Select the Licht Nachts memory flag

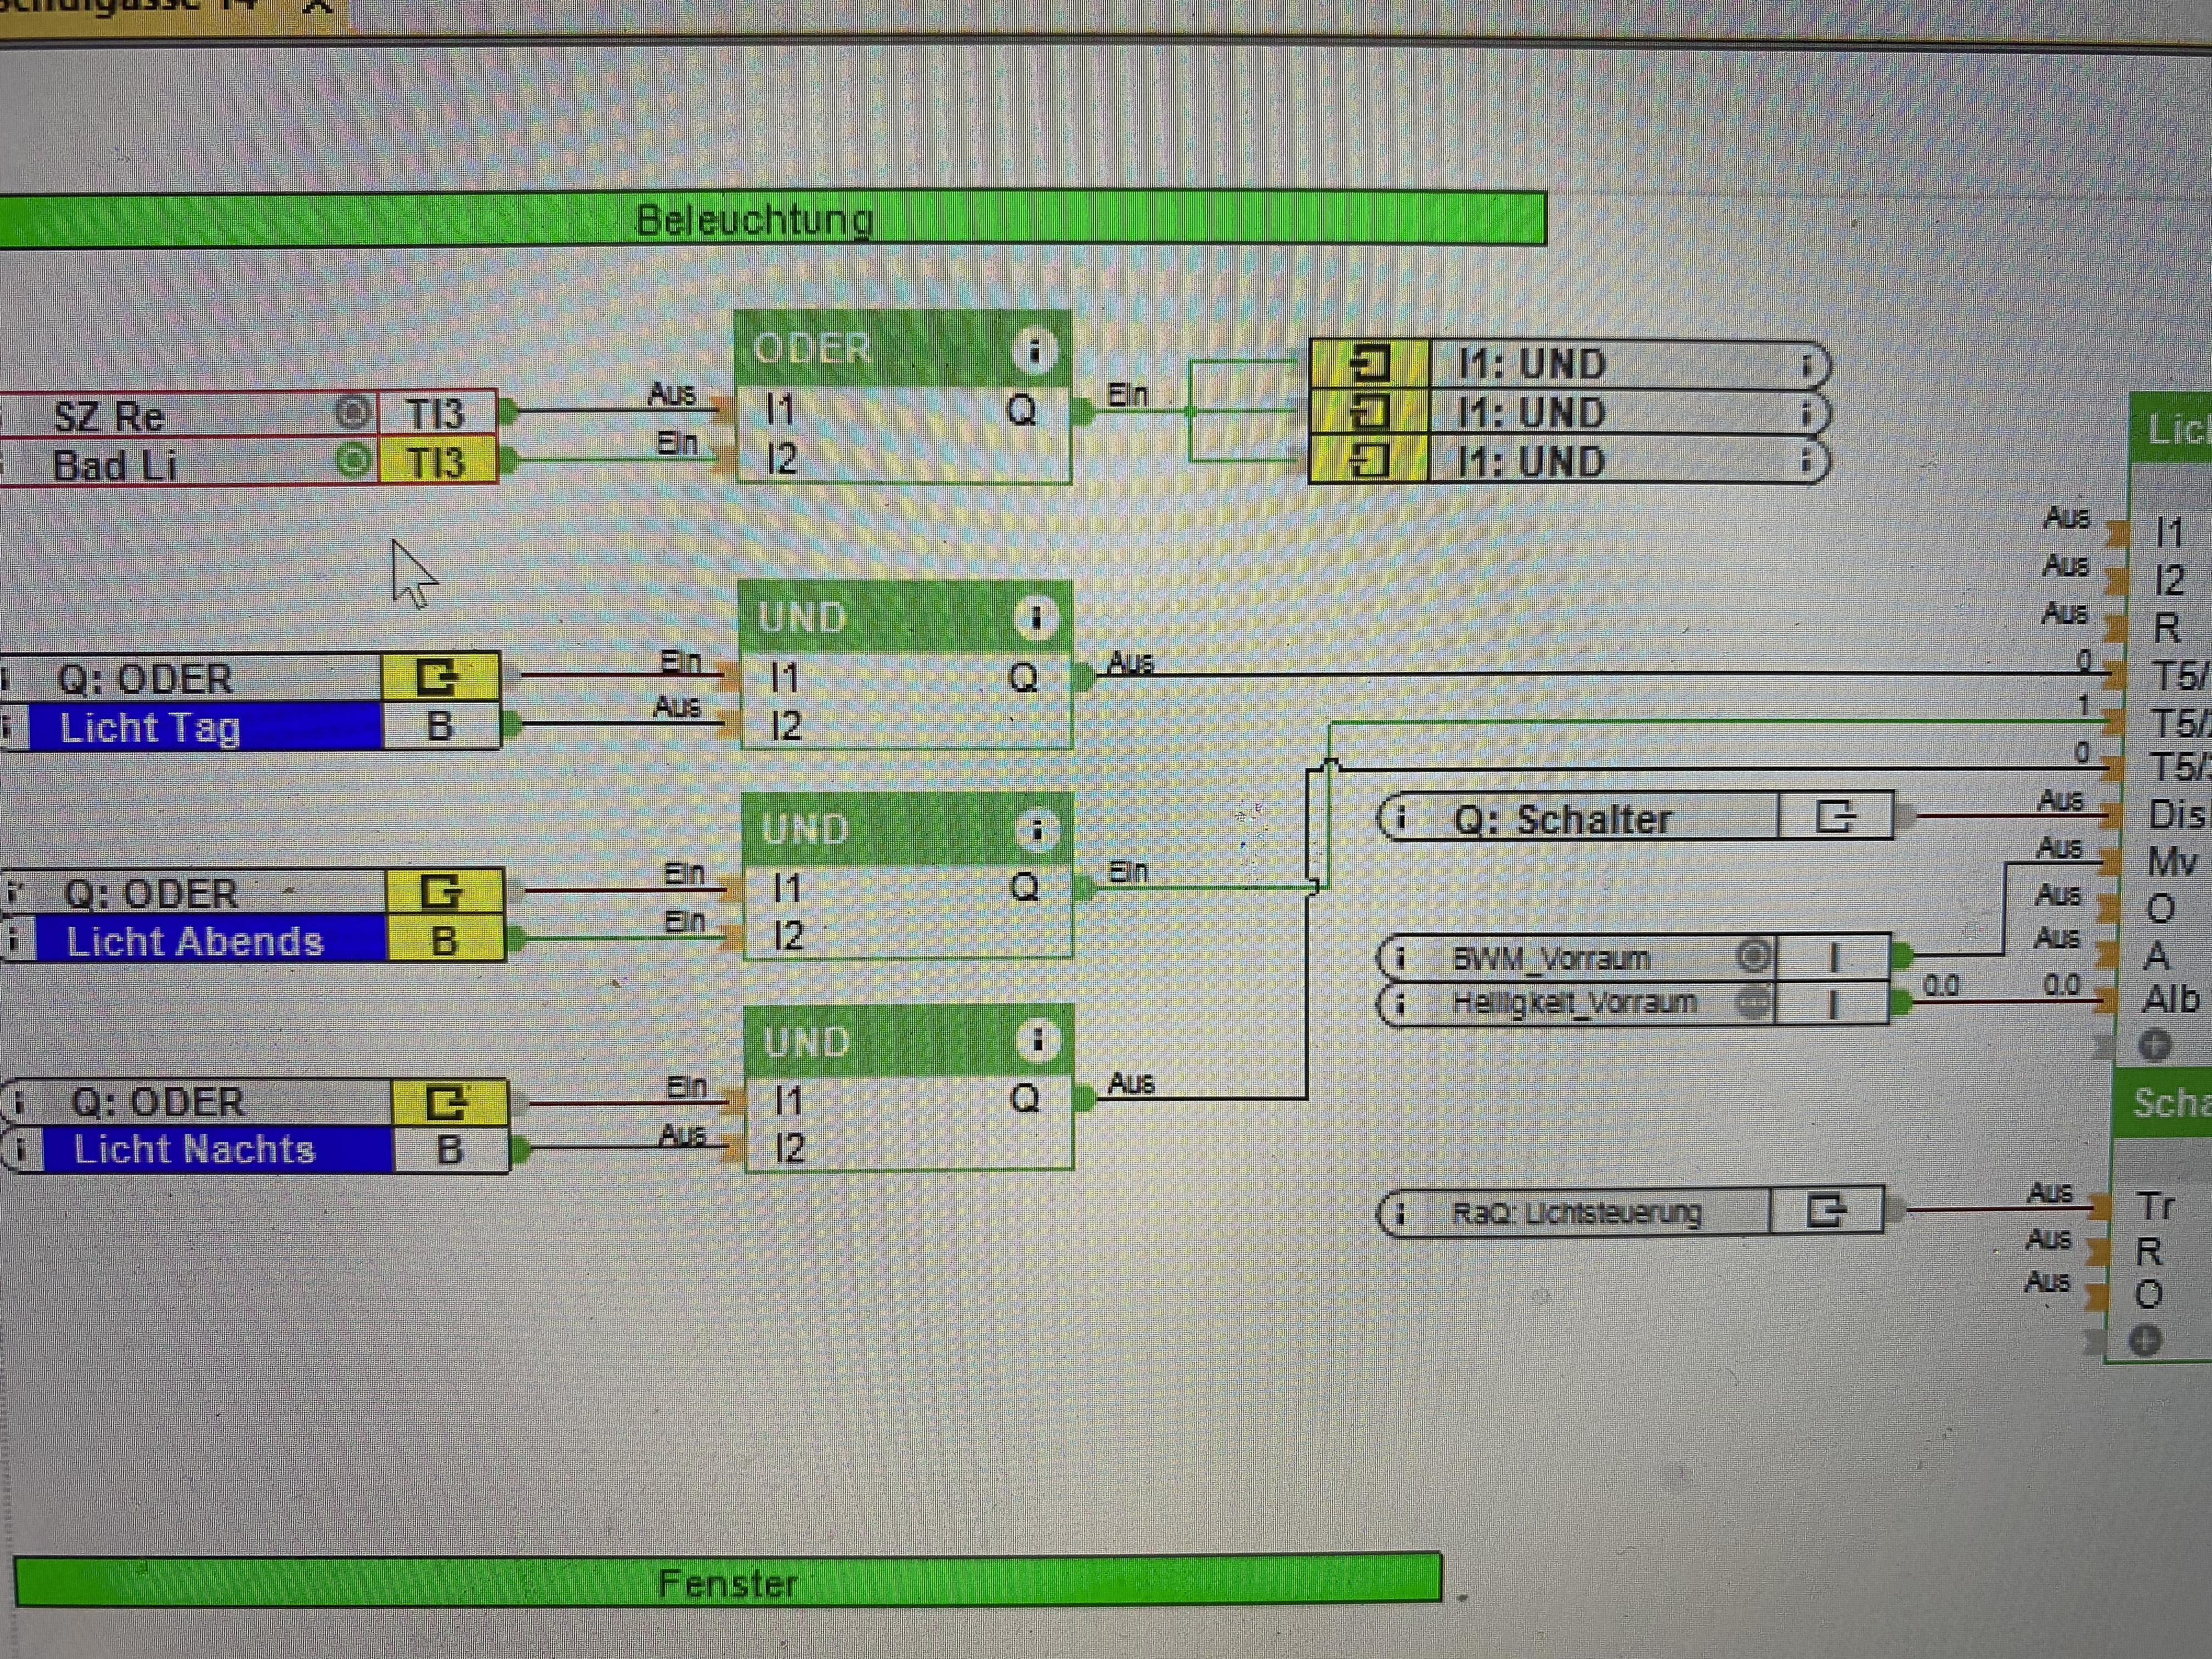click(x=195, y=1150)
